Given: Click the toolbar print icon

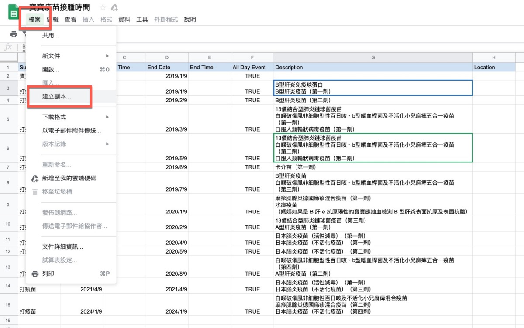Looking at the screenshot, I should 14,34.
